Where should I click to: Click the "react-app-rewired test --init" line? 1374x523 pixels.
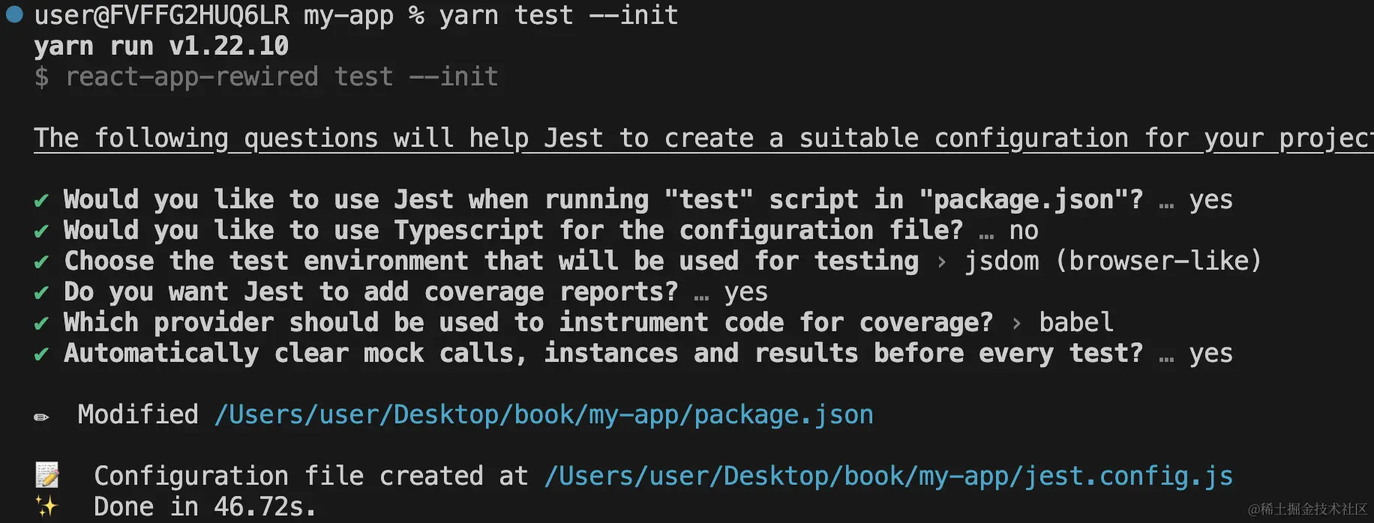[281, 77]
